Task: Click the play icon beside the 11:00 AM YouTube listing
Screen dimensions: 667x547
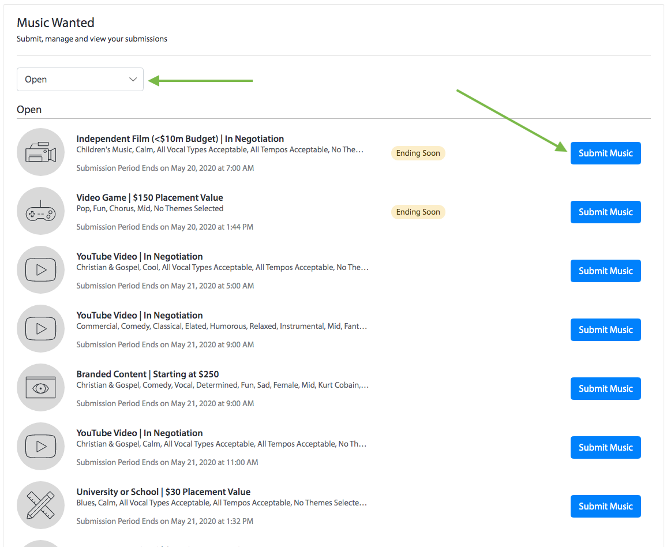Action: (40, 446)
